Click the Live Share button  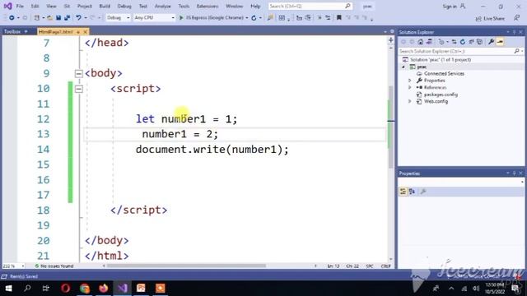coord(490,18)
